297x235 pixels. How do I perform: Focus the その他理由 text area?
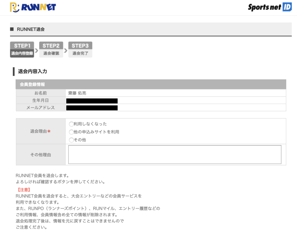coord(175,154)
